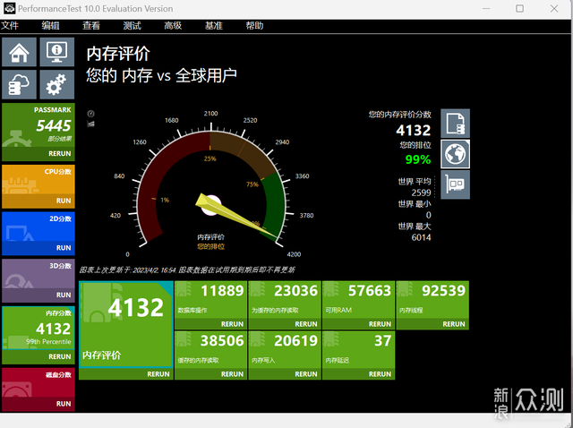The height and width of the screenshot is (428, 573).
Task: Rerun the 内存分数 sidebar test
Action: coord(60,356)
